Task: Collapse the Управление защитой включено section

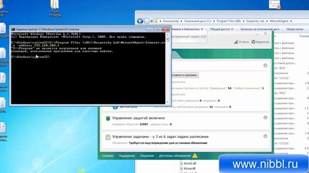Action: click(265, 117)
